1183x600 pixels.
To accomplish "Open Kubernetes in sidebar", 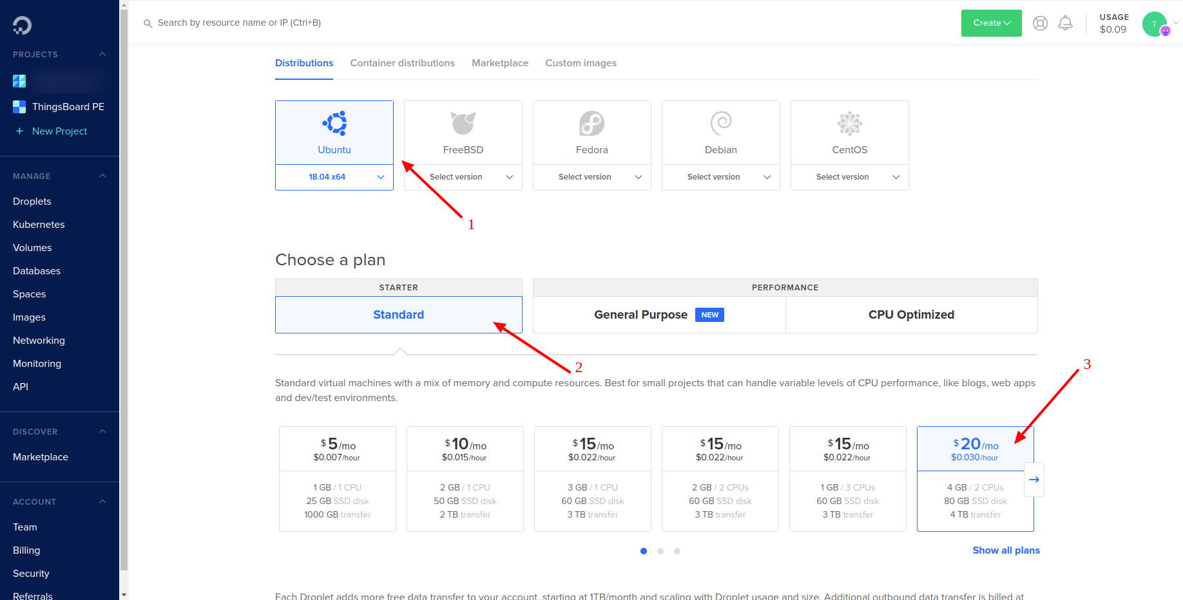I will click(x=39, y=225).
